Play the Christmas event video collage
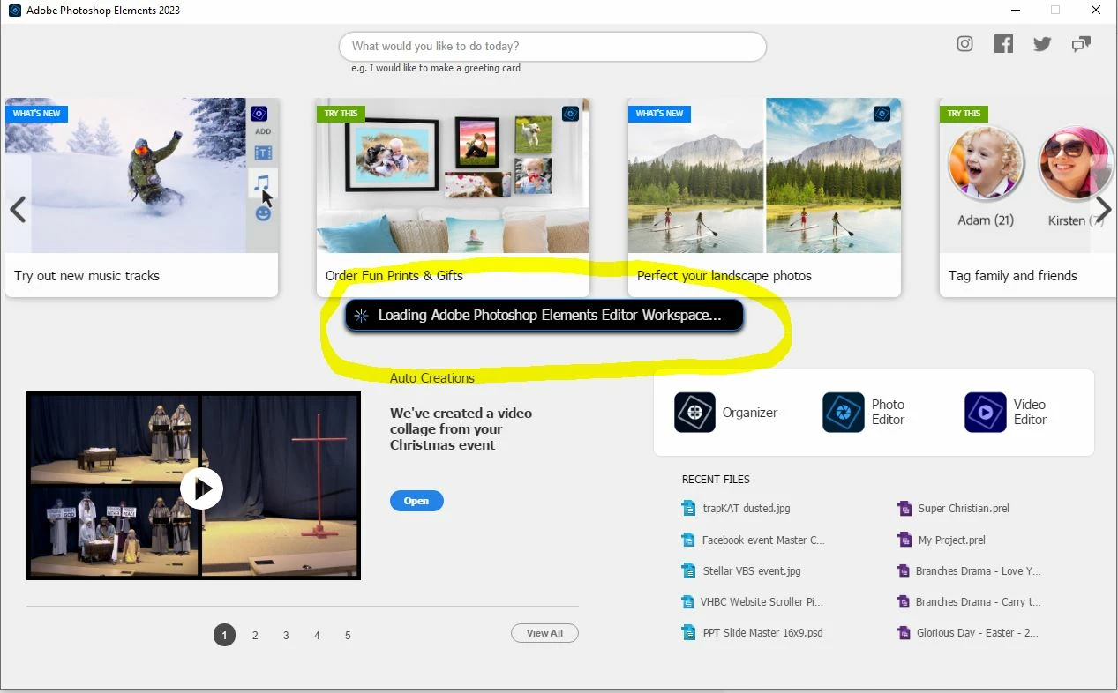The image size is (1118, 693). (202, 488)
